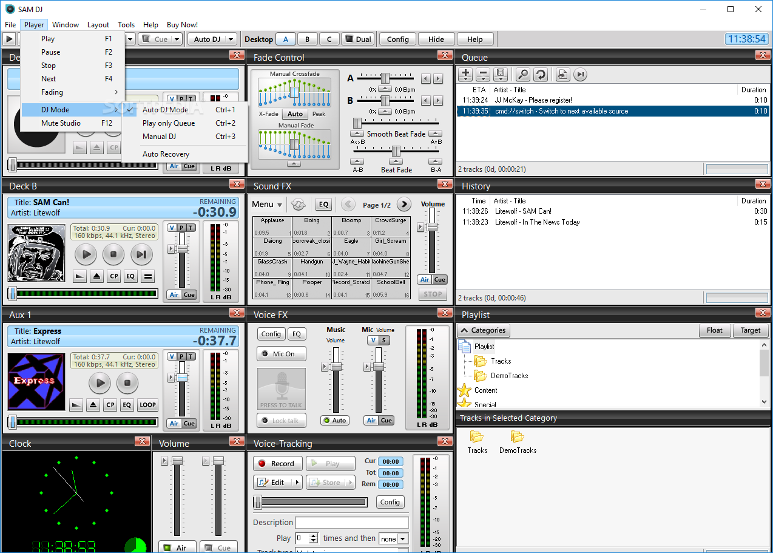This screenshot has width=773, height=553.
Task: Toggle Mic On in Voice FX
Action: pyautogui.click(x=282, y=354)
